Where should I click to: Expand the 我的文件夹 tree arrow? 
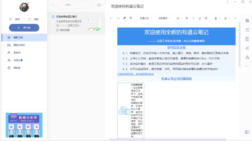coord(4,45)
